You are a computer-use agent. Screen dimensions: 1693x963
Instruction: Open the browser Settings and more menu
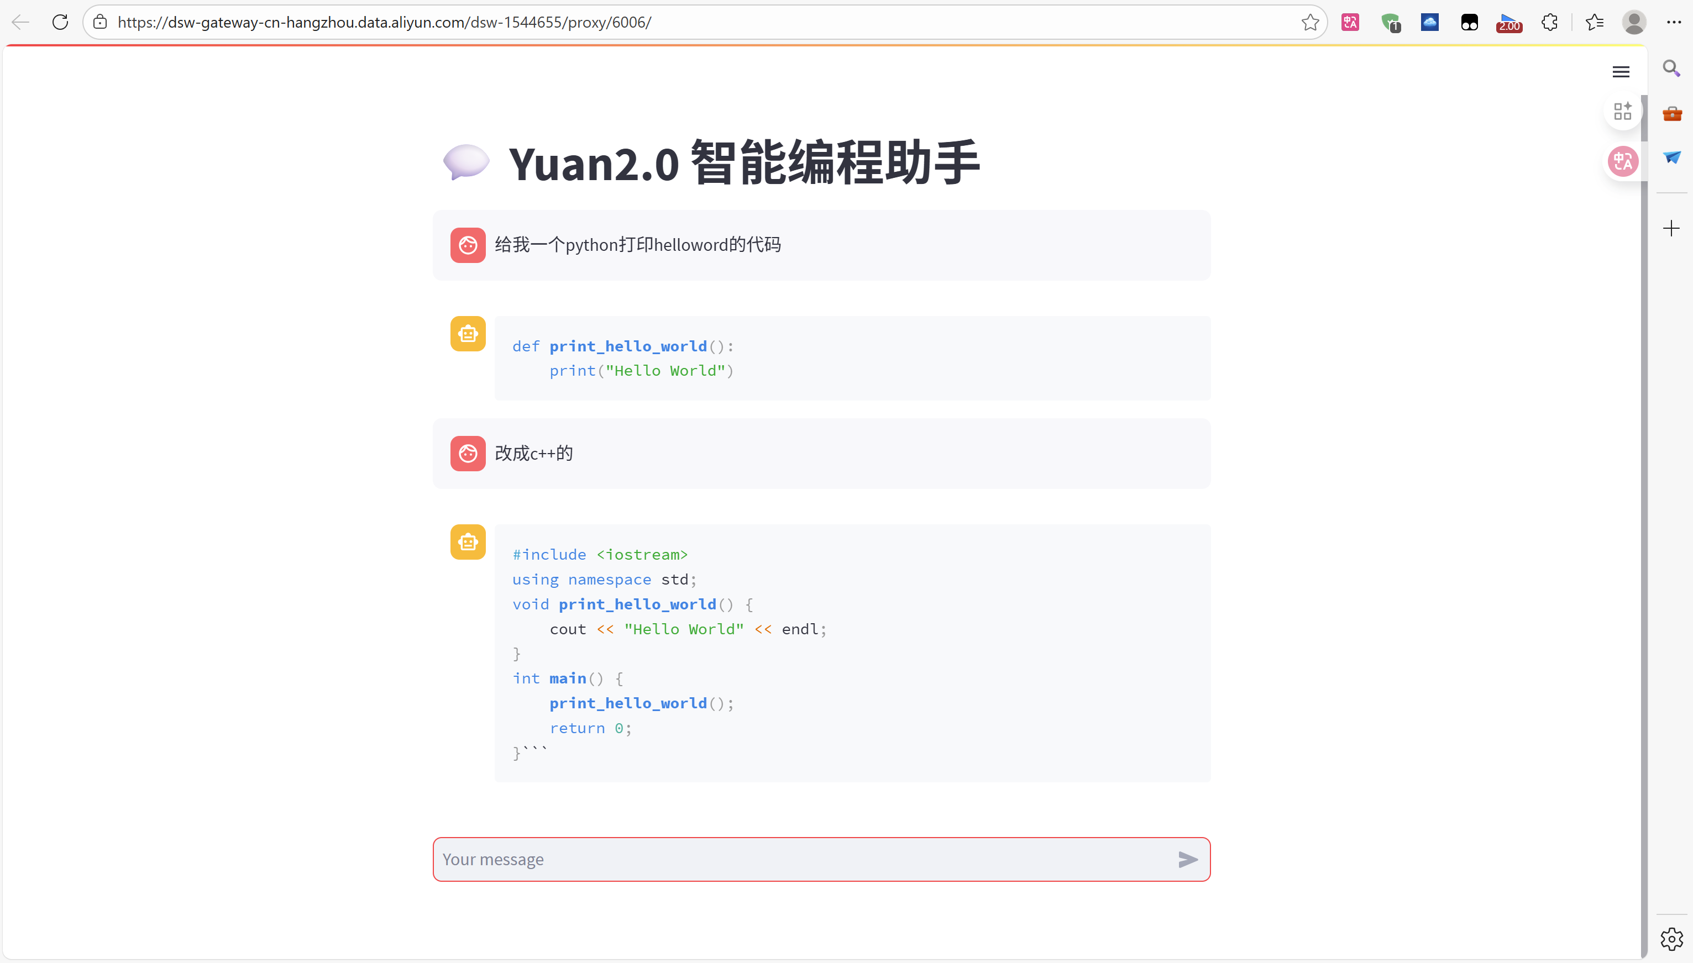point(1674,22)
